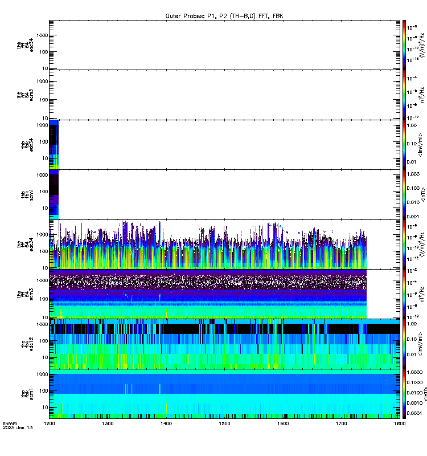Click the thb fbk edc34 panel label
Viewport: 427px width, 456px height.
[27, 145]
